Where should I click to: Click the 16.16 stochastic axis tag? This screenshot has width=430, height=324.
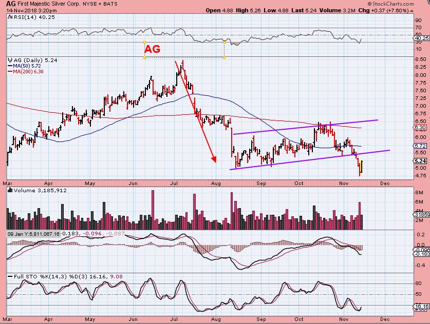pos(422,307)
